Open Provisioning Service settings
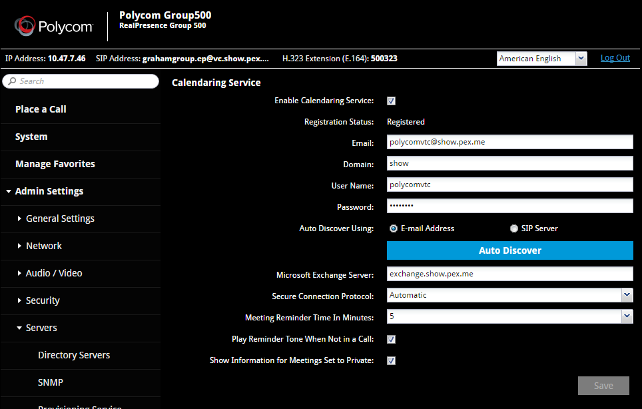This screenshot has width=642, height=409. coord(80,406)
